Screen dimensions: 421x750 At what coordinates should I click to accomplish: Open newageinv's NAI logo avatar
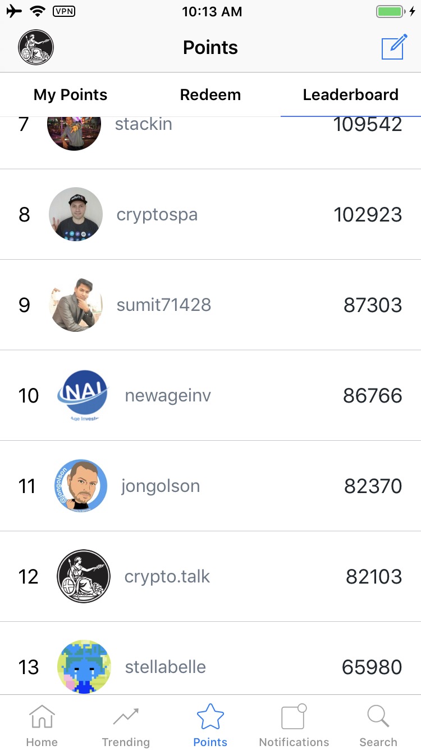click(83, 395)
